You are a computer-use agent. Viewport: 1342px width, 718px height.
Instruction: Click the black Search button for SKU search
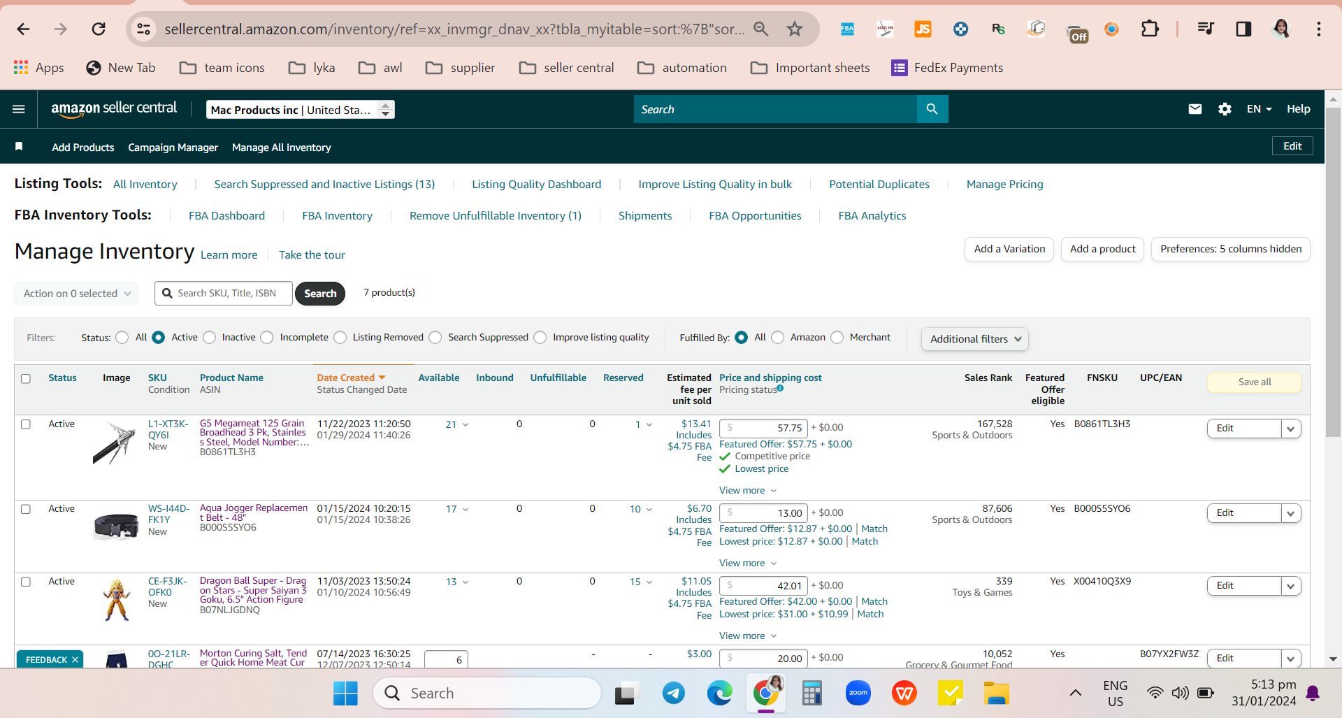pos(320,294)
